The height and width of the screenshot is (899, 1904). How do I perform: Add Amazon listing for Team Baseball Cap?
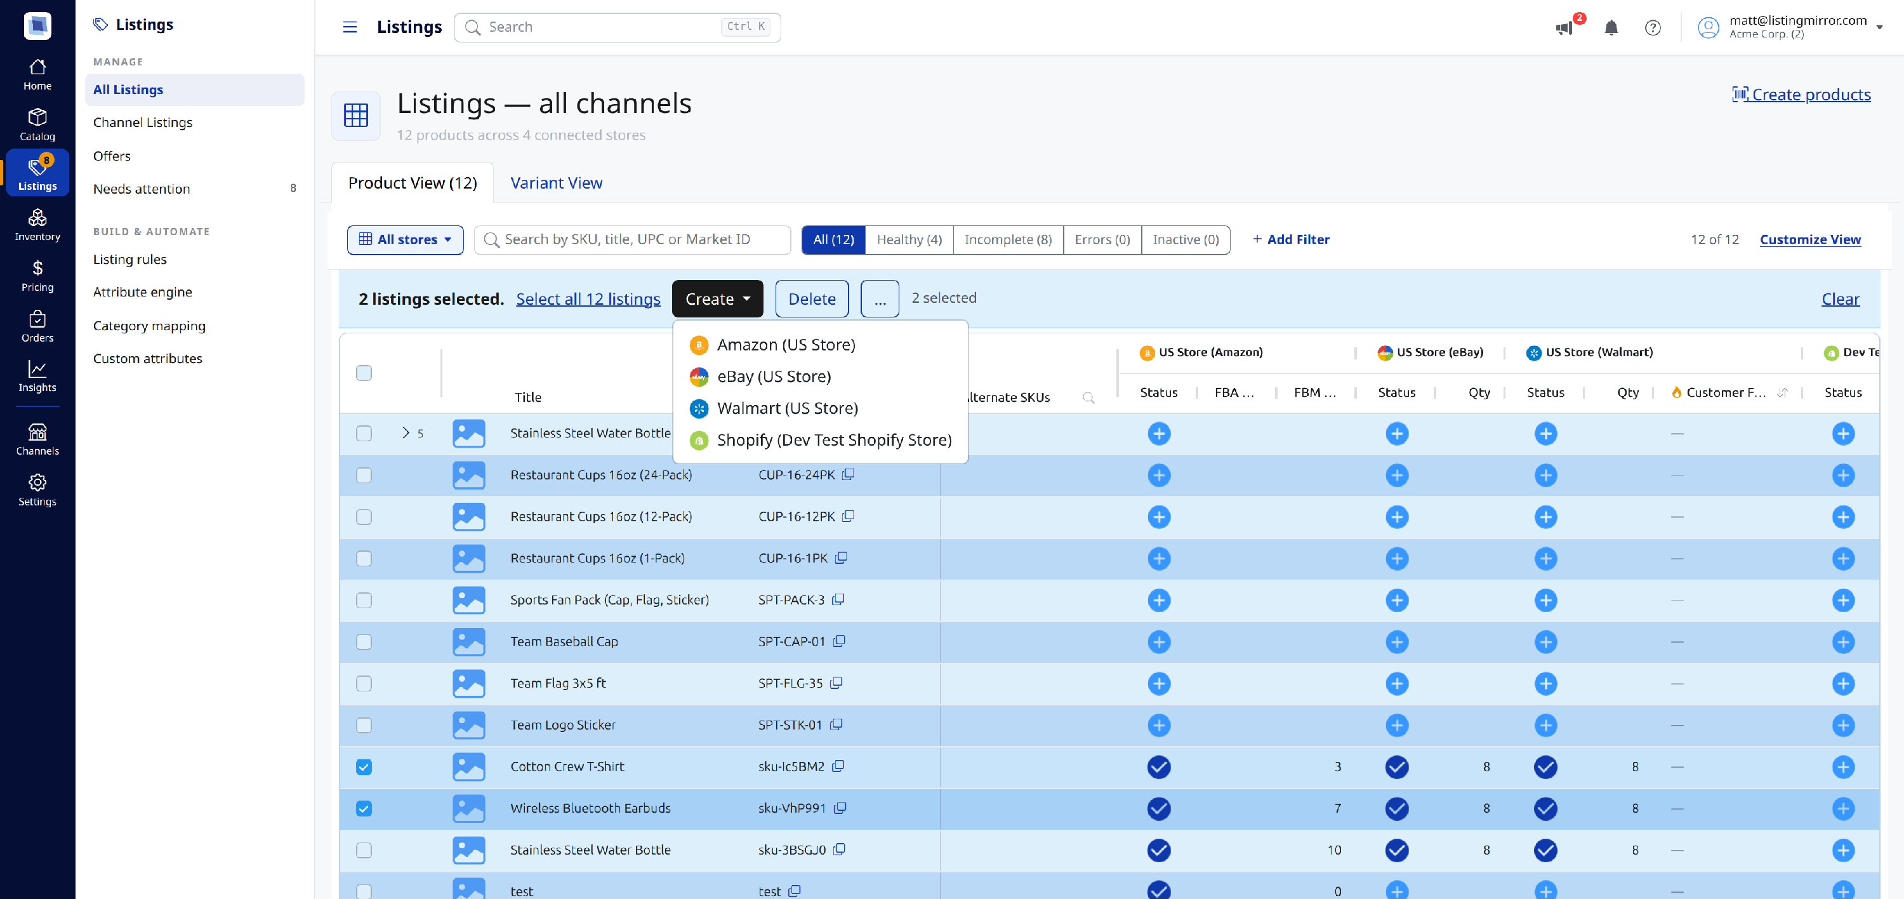click(x=1158, y=642)
